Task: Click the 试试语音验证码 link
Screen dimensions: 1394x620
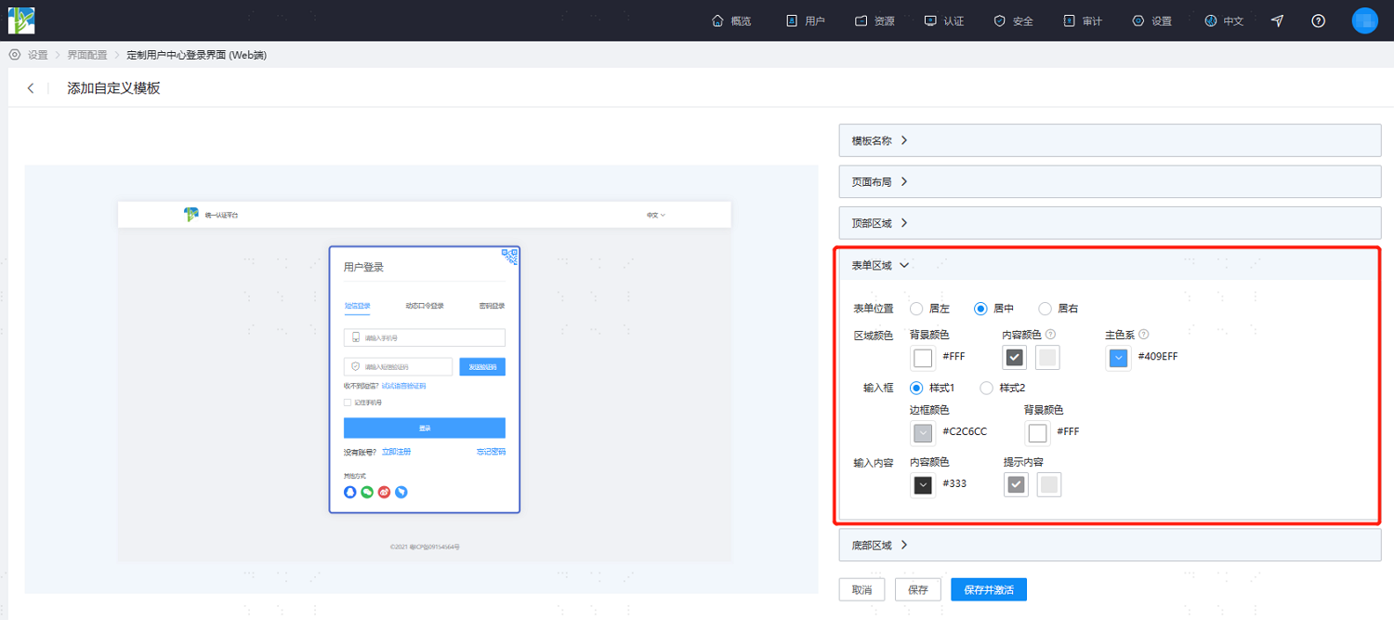Action: coord(403,386)
